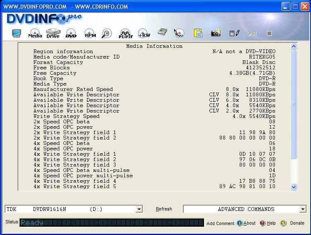This screenshot has height=235, width=311.
Task: Click the red Help question icon
Action: pos(262,223)
